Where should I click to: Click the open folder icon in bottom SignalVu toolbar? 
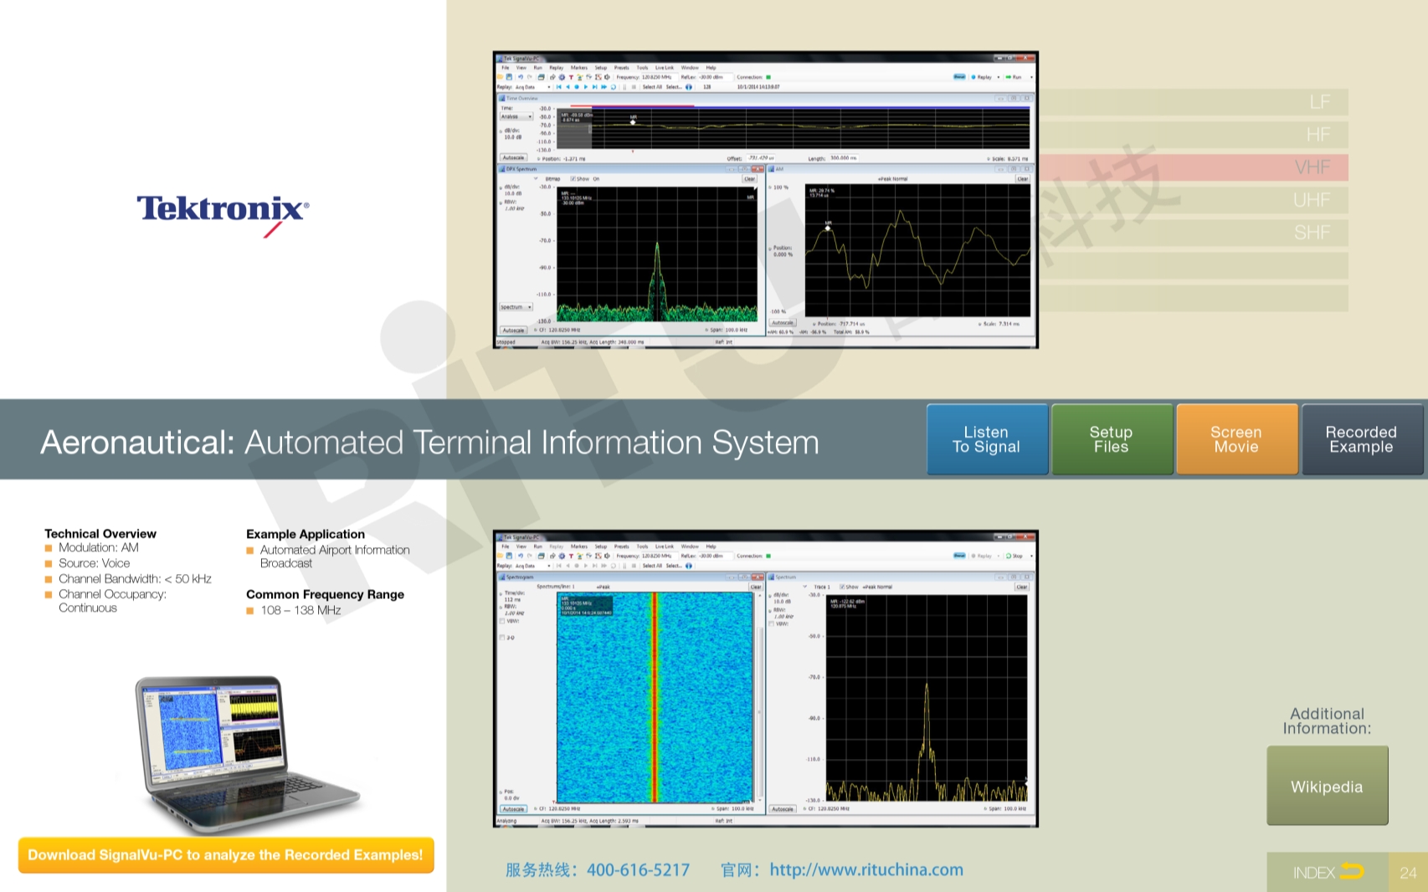click(501, 556)
